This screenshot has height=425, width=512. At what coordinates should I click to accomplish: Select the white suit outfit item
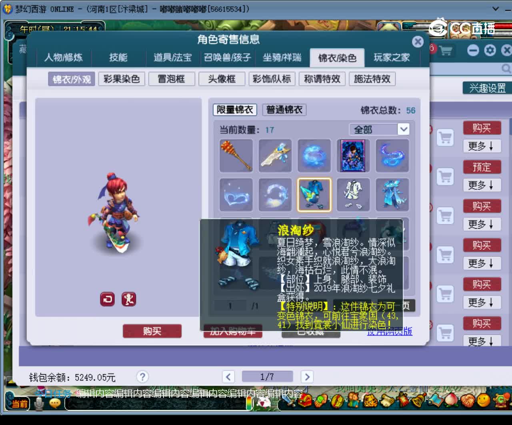coord(354,195)
